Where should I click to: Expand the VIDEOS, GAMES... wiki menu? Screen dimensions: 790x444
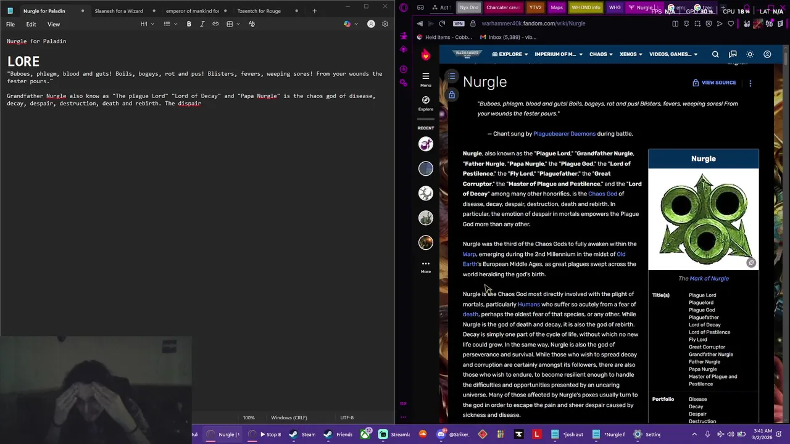[673, 54]
